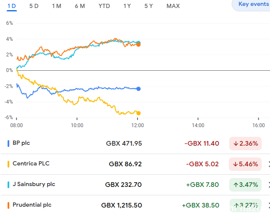Click the cyan Sainsbury endpoint dot on chart
The width and height of the screenshot is (270, 213).
click(138, 43)
